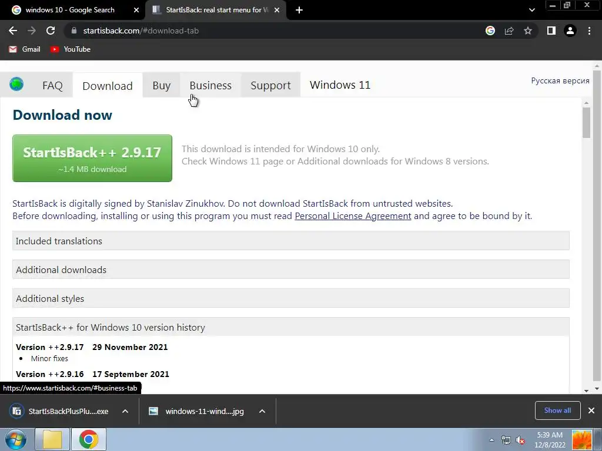Select the Download tab

tap(108, 86)
